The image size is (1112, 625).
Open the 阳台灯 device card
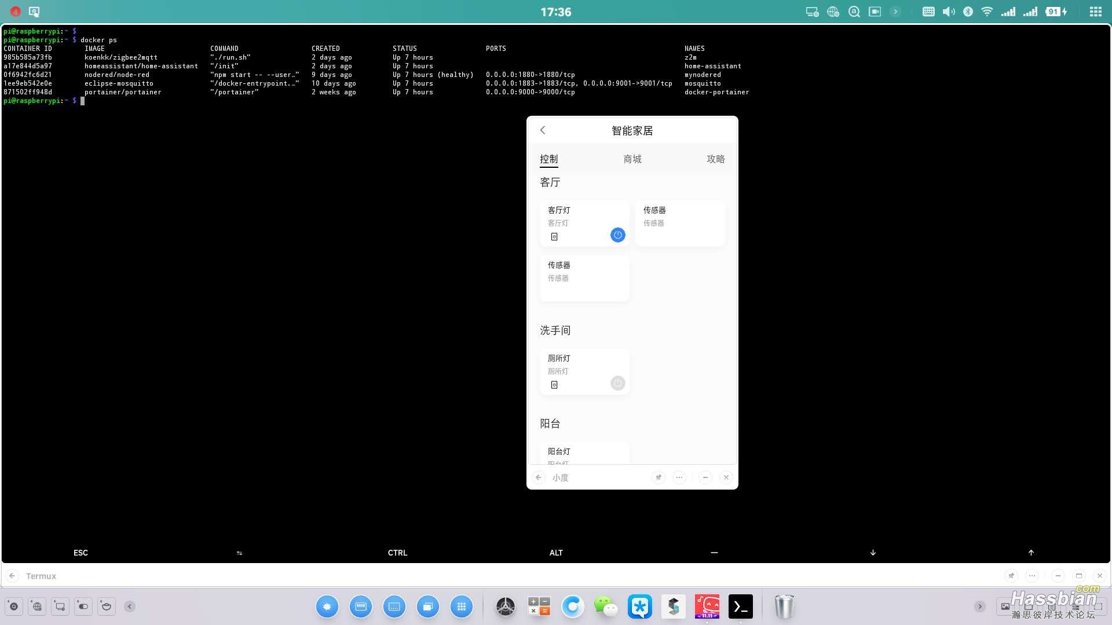tap(584, 453)
